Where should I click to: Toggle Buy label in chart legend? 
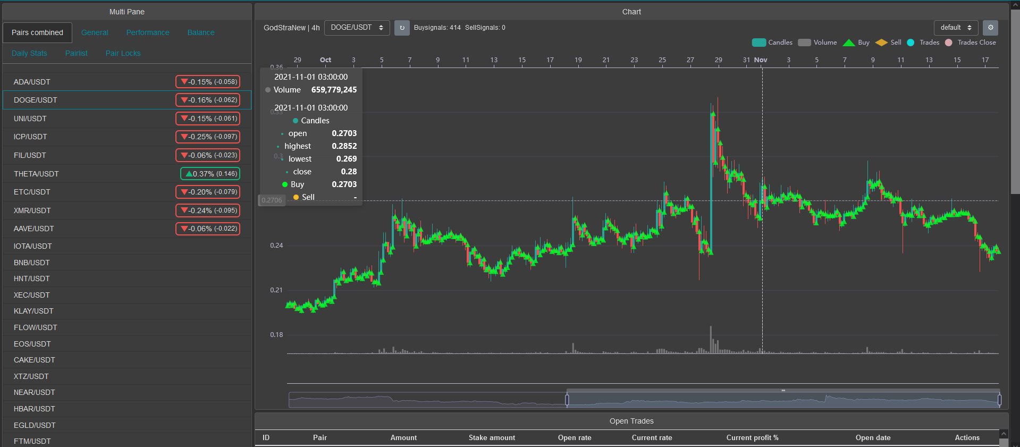point(864,43)
